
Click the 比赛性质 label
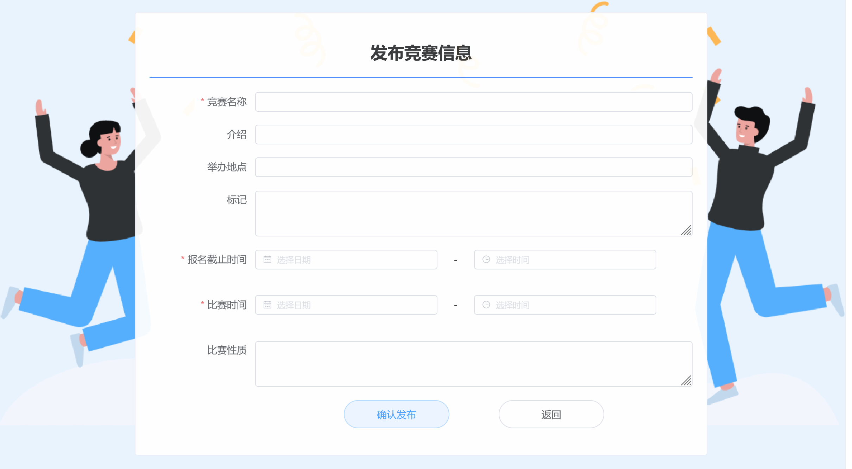(227, 350)
